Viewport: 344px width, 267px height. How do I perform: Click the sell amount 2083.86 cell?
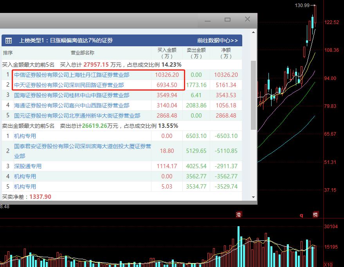[x=196, y=105]
